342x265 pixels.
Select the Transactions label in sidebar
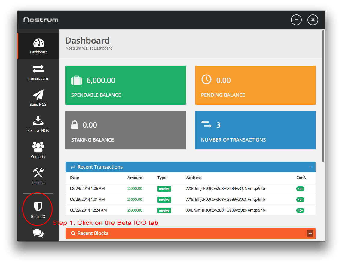tap(38, 78)
